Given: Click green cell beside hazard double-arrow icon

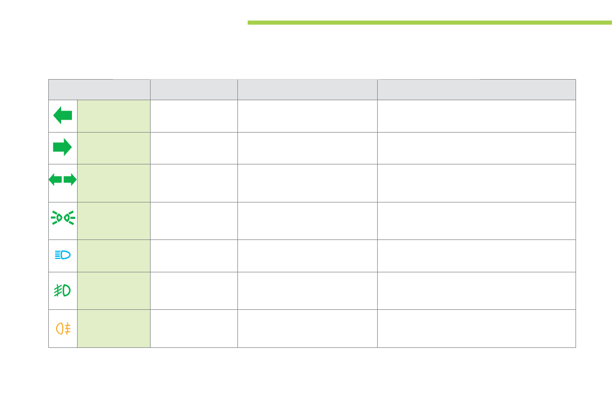Looking at the screenshot, I should (x=114, y=183).
